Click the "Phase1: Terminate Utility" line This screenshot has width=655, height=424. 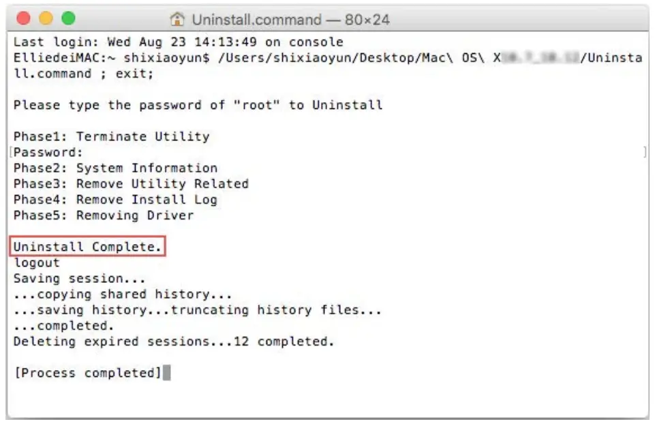(x=111, y=136)
